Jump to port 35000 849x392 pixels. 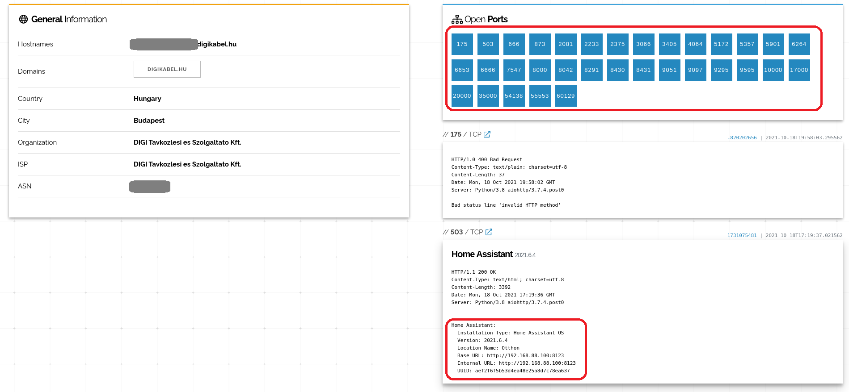pos(488,96)
